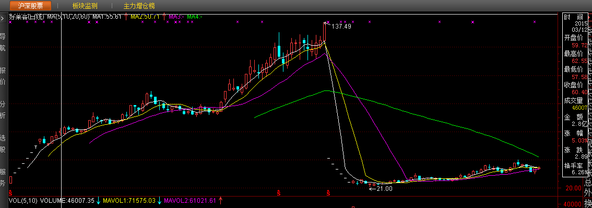Open 导航 in the left sidebar
This screenshot has height=208, width=592.
tap(3, 42)
